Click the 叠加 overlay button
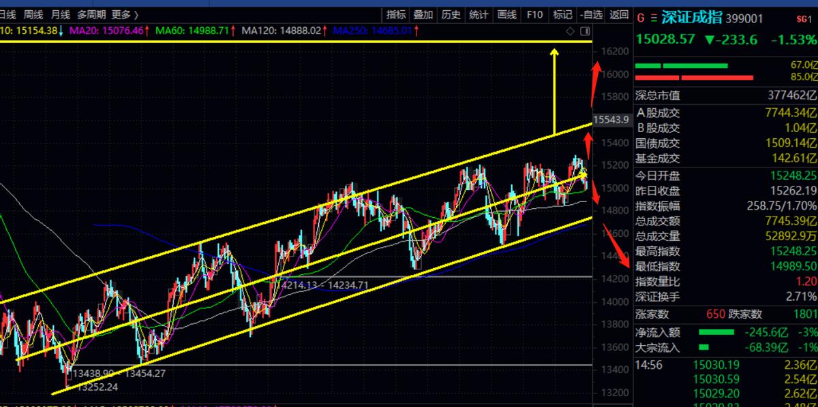 coord(423,14)
